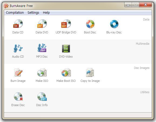The image size is (156, 122).
Task: Click the Multimedia category label
Action: (143, 44)
